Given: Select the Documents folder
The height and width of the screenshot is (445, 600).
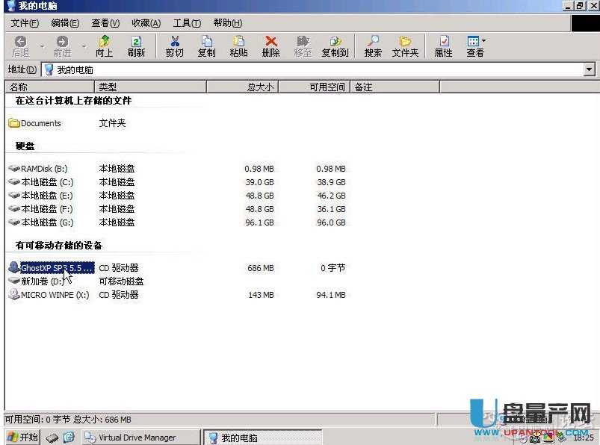Looking at the screenshot, I should point(40,123).
